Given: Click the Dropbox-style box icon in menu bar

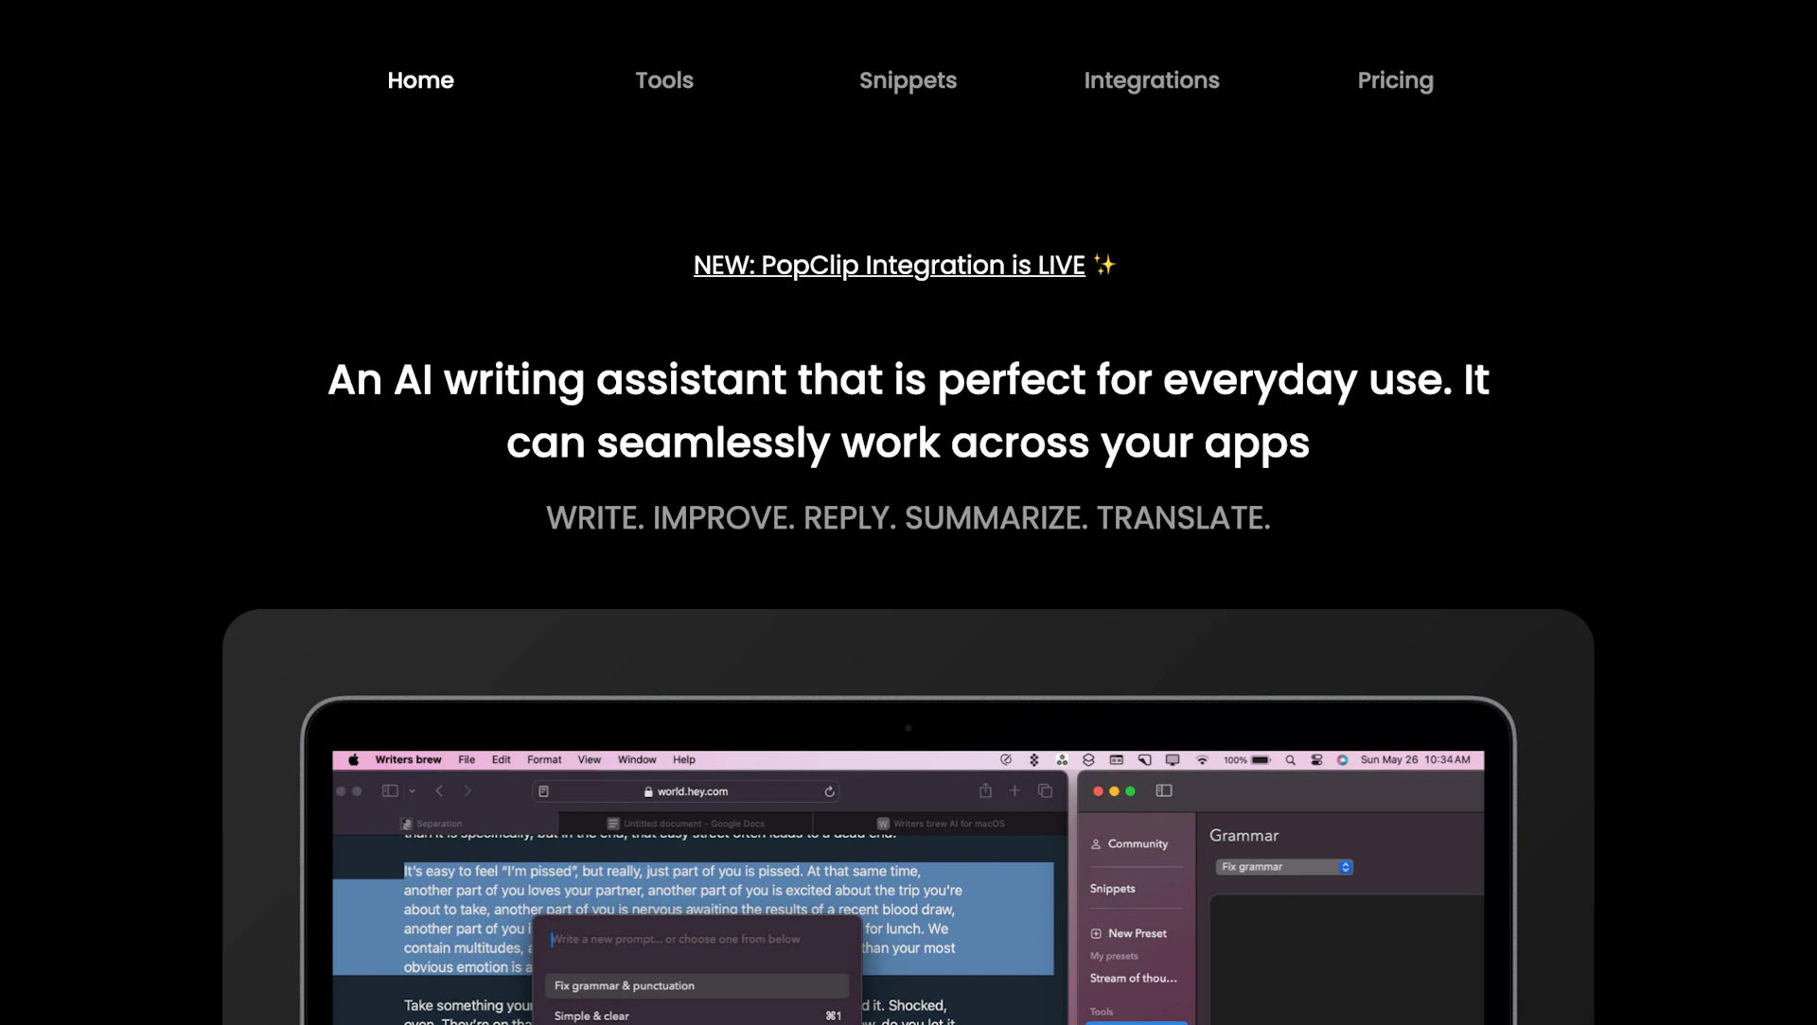Looking at the screenshot, I should 1088,759.
